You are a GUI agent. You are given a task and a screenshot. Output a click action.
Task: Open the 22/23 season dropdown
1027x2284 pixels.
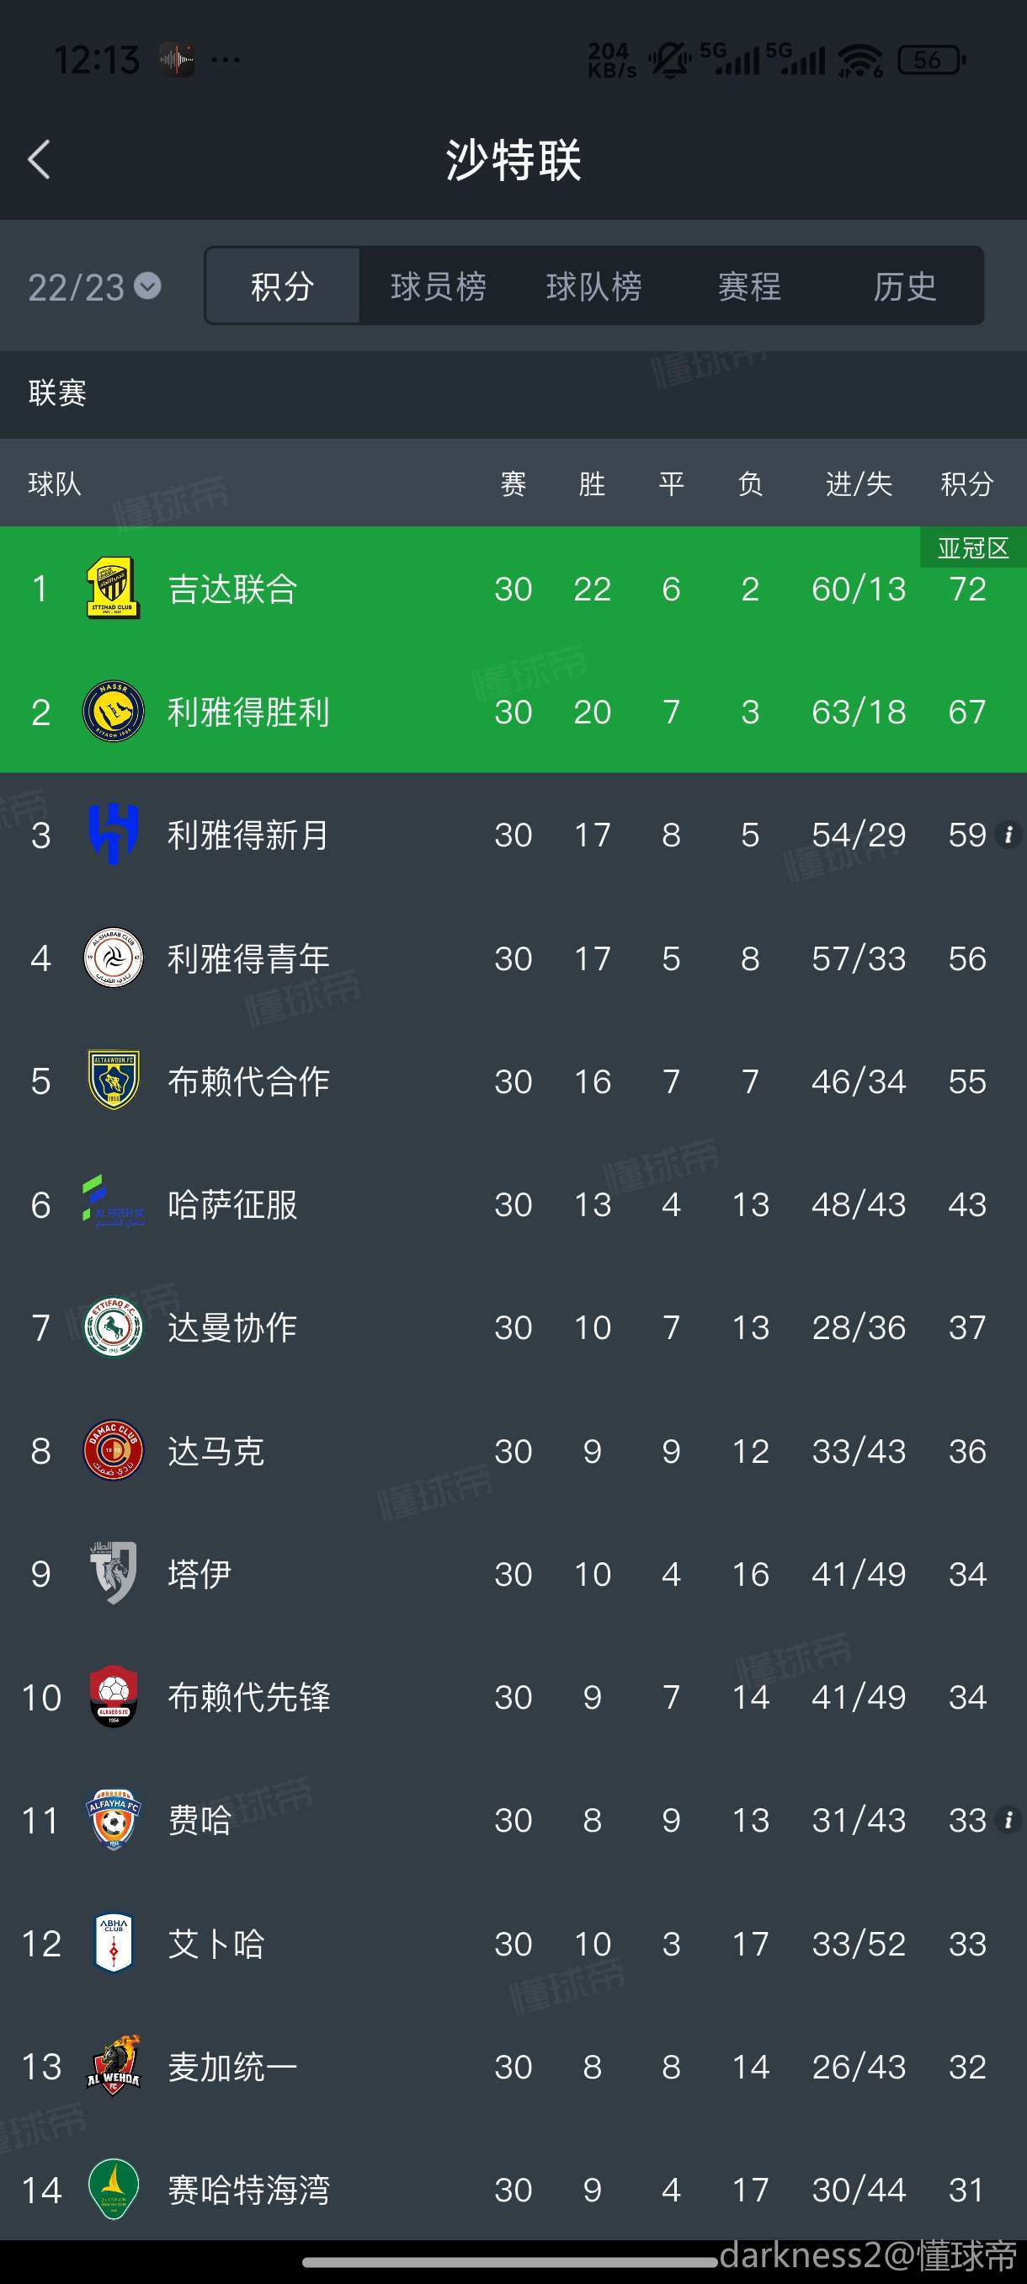click(94, 286)
